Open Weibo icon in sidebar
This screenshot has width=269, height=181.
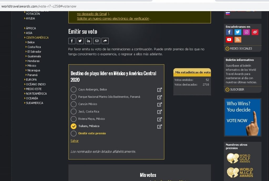point(255,32)
